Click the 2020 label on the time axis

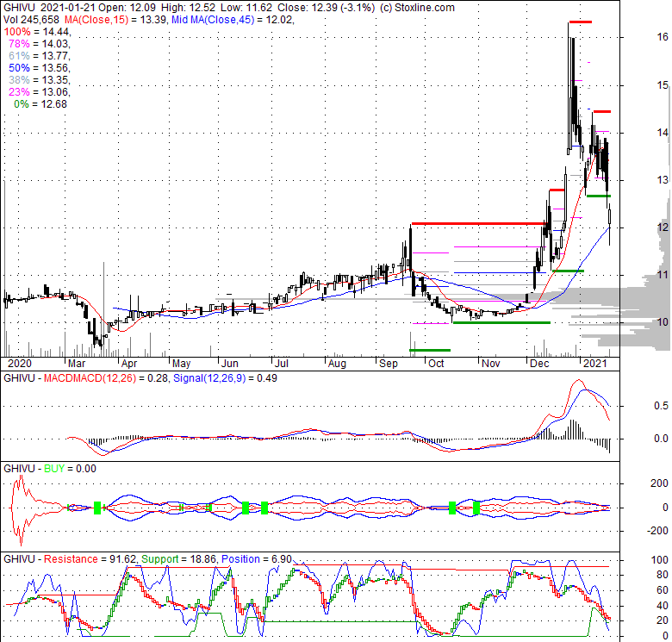pos(20,364)
